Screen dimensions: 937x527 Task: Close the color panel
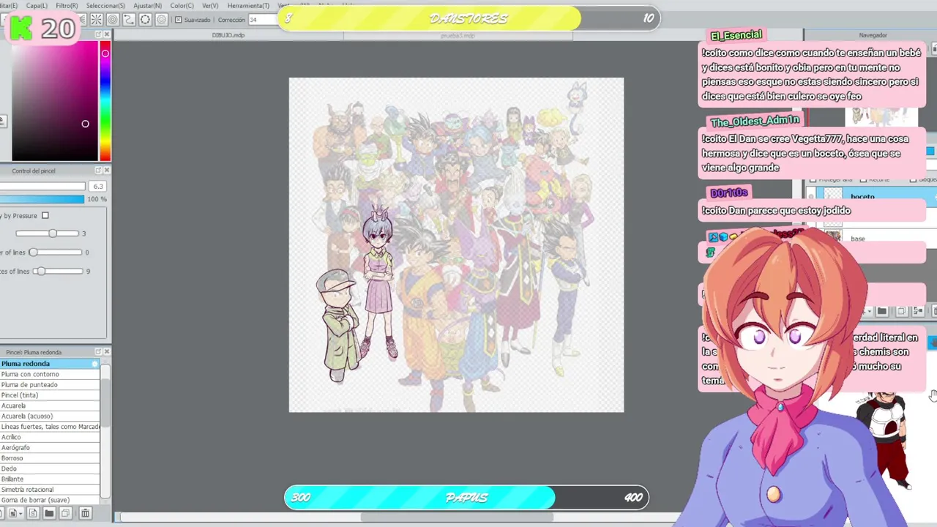point(107,34)
